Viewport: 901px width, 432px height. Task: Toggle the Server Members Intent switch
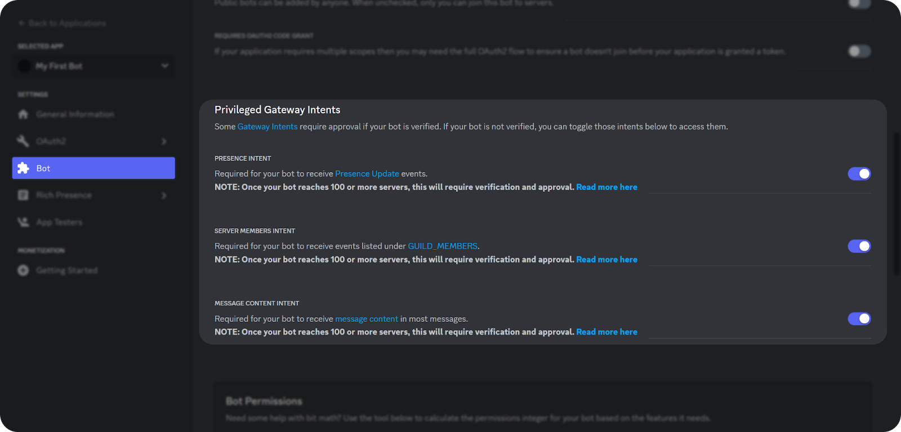[859, 246]
